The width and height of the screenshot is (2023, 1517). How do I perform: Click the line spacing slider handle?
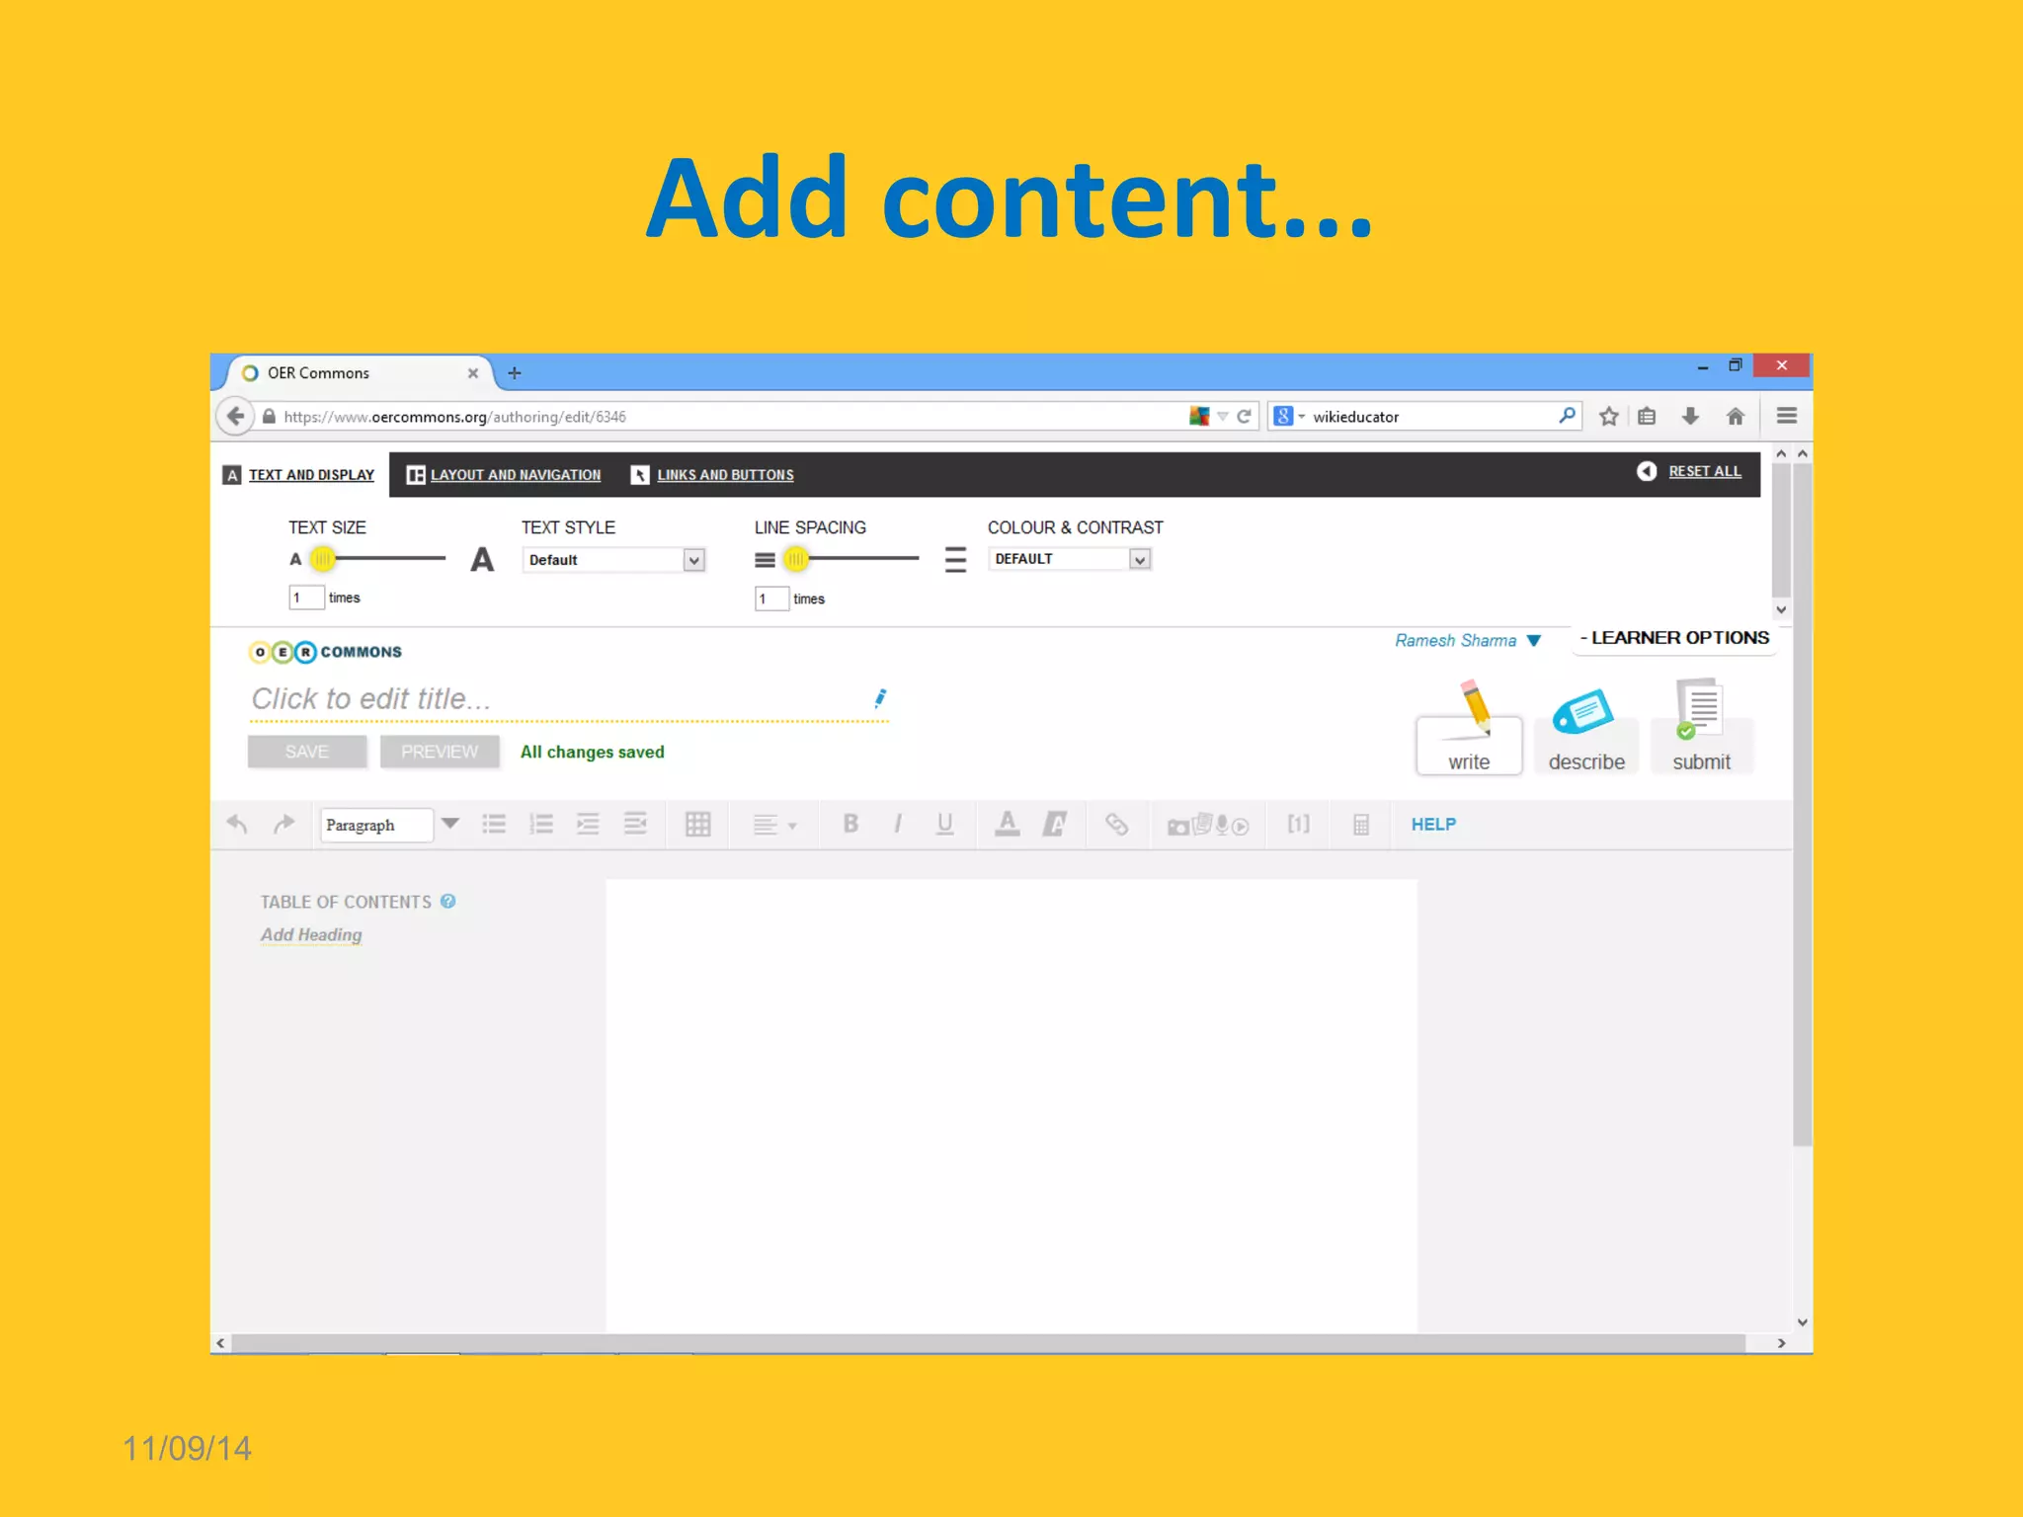pyautogui.click(x=796, y=560)
